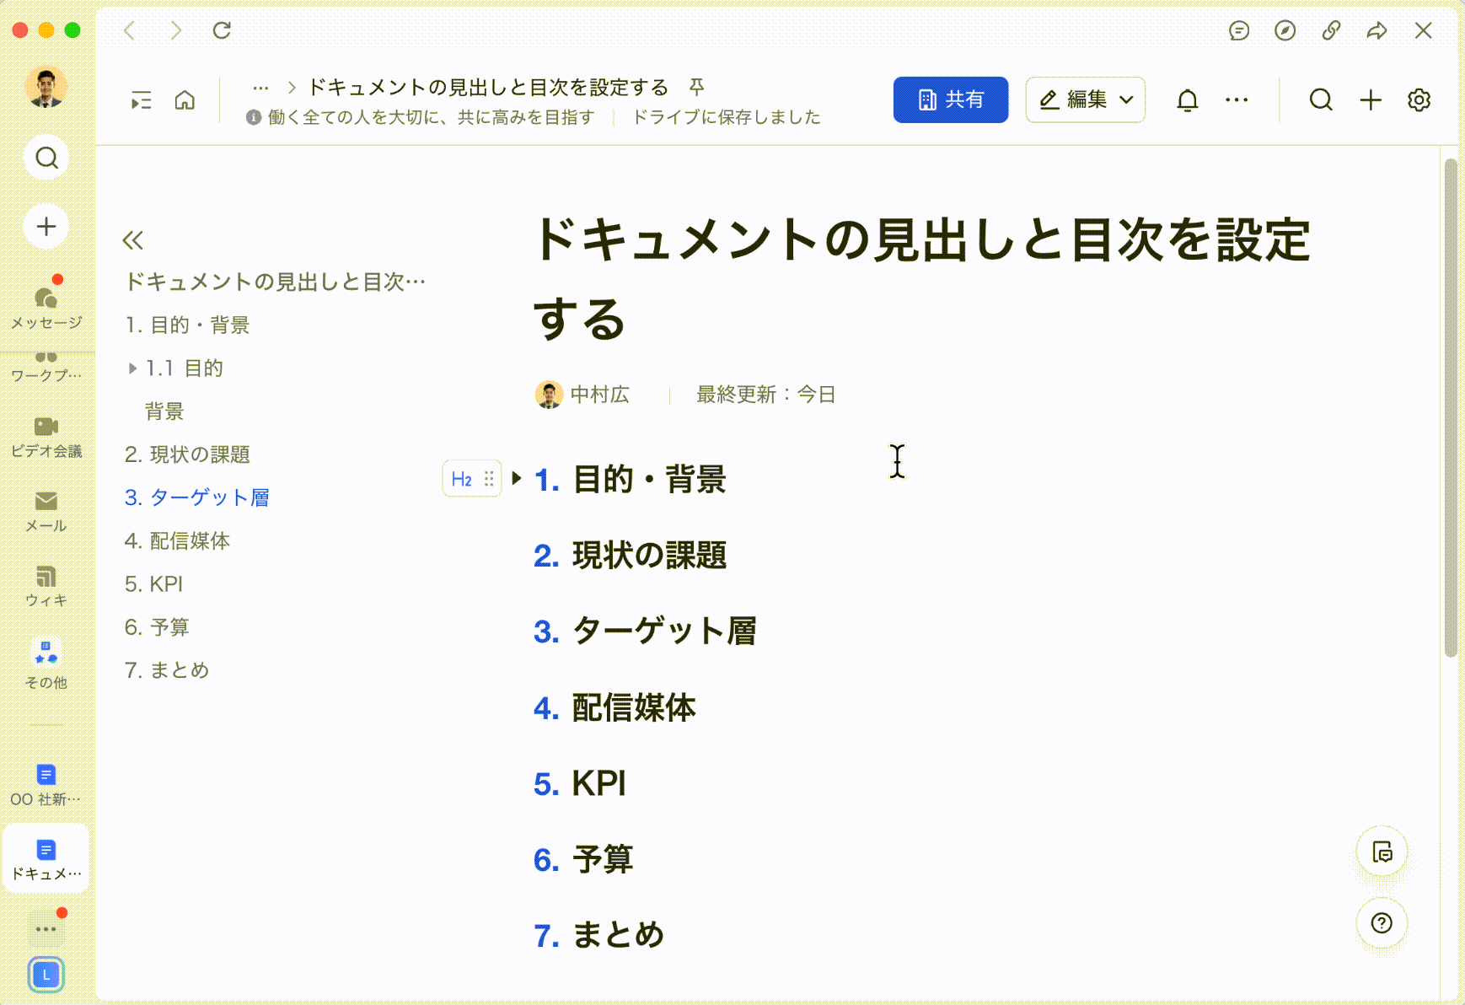Click the notification bell icon
This screenshot has height=1005, width=1465.
click(1187, 100)
